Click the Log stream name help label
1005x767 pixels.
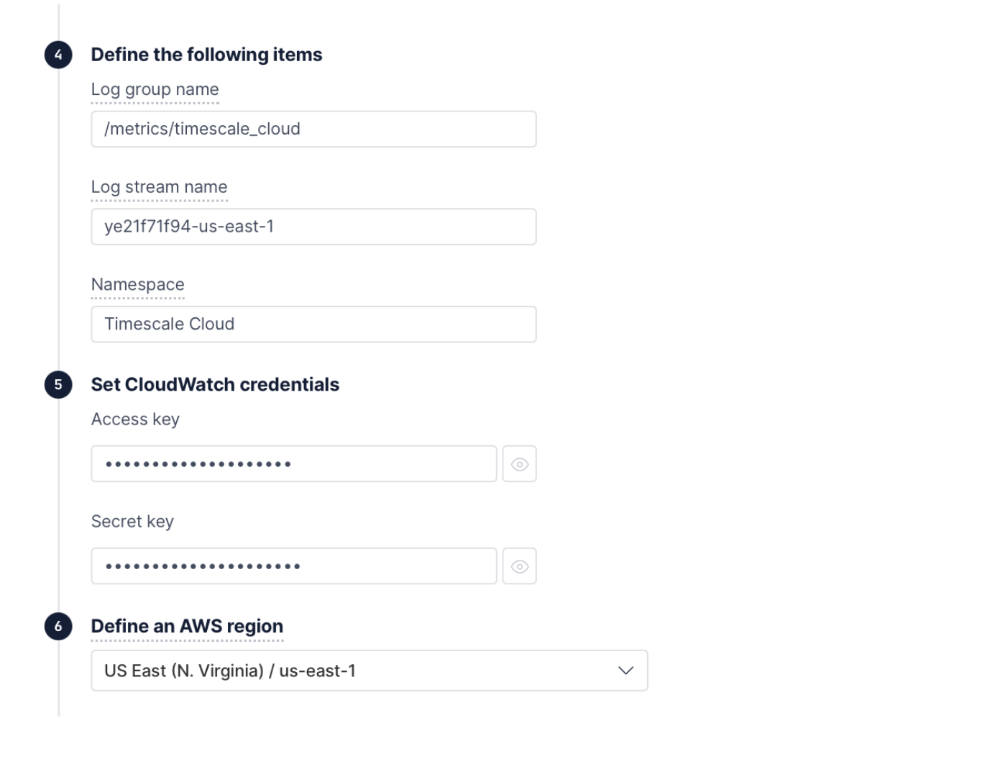coord(159,187)
